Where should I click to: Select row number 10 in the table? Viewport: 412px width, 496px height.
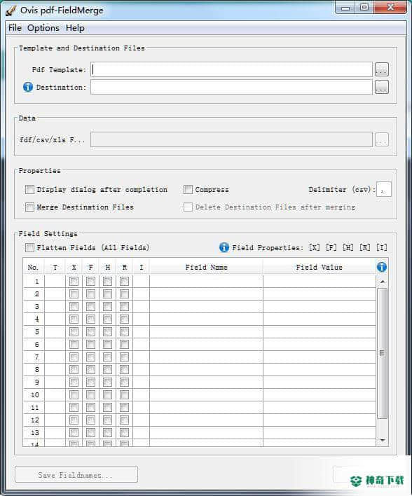[34, 395]
